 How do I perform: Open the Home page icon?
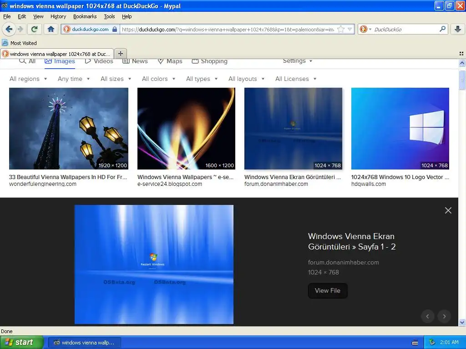tap(51, 29)
